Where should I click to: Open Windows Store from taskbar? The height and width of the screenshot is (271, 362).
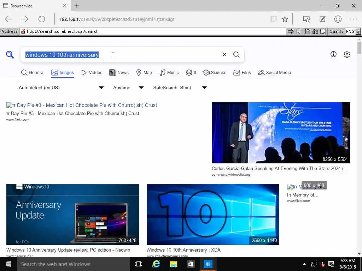click(x=191, y=264)
